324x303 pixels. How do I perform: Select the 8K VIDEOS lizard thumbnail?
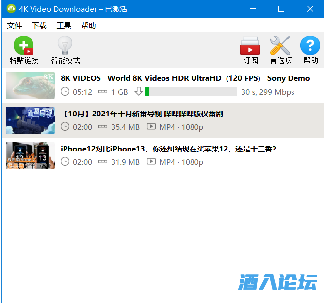pos(31,85)
